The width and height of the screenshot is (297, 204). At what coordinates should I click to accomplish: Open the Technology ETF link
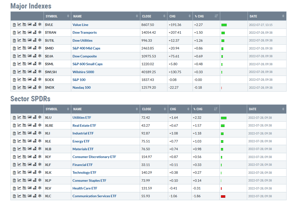click(x=84, y=172)
